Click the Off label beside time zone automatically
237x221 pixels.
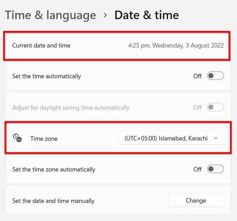197,169
